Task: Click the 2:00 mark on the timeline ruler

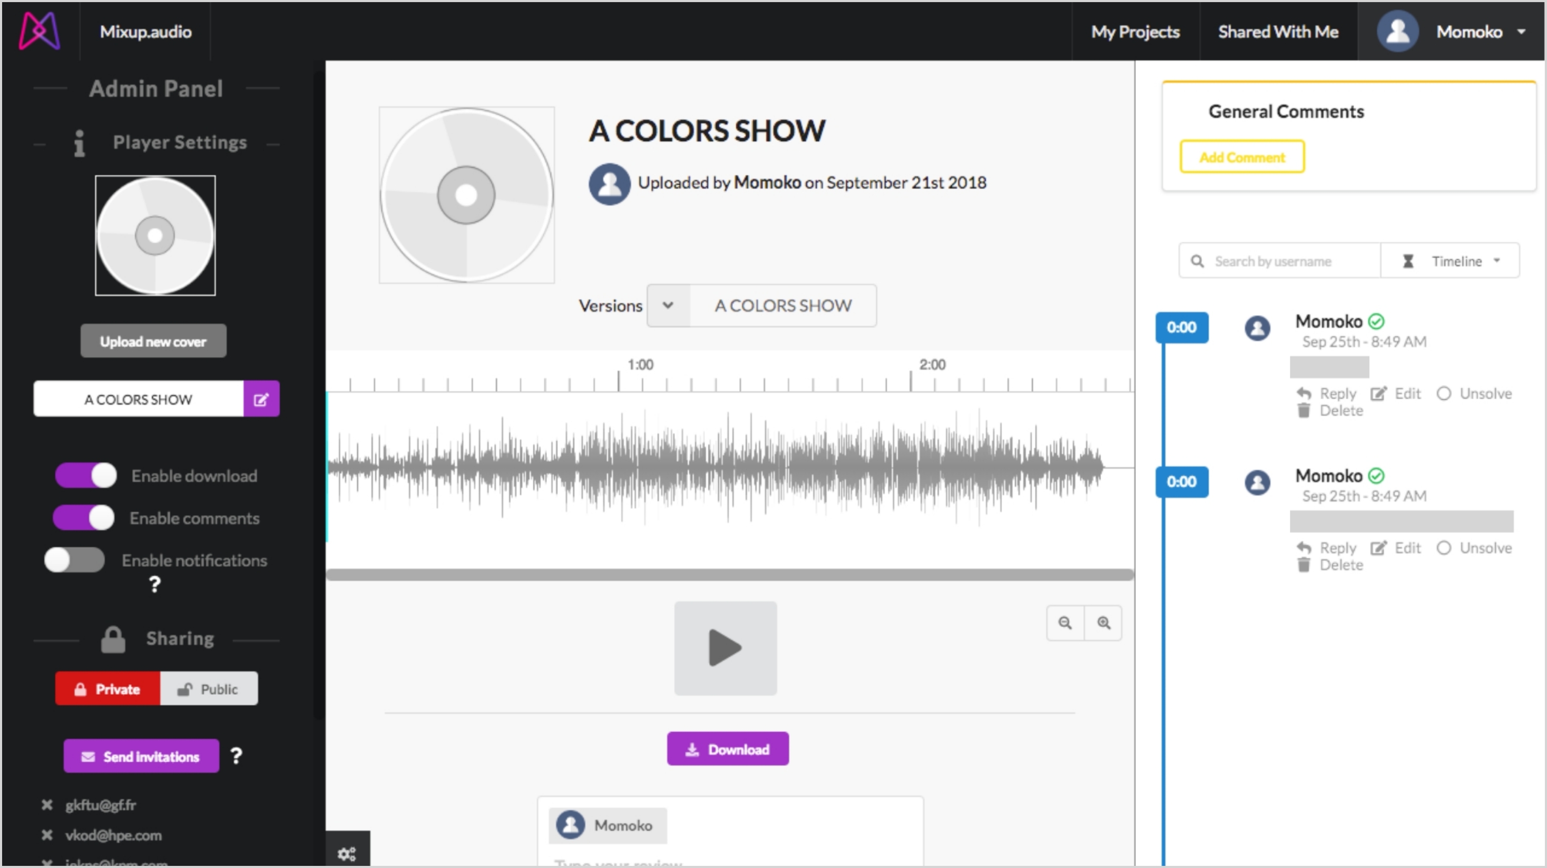Action: 932,364
